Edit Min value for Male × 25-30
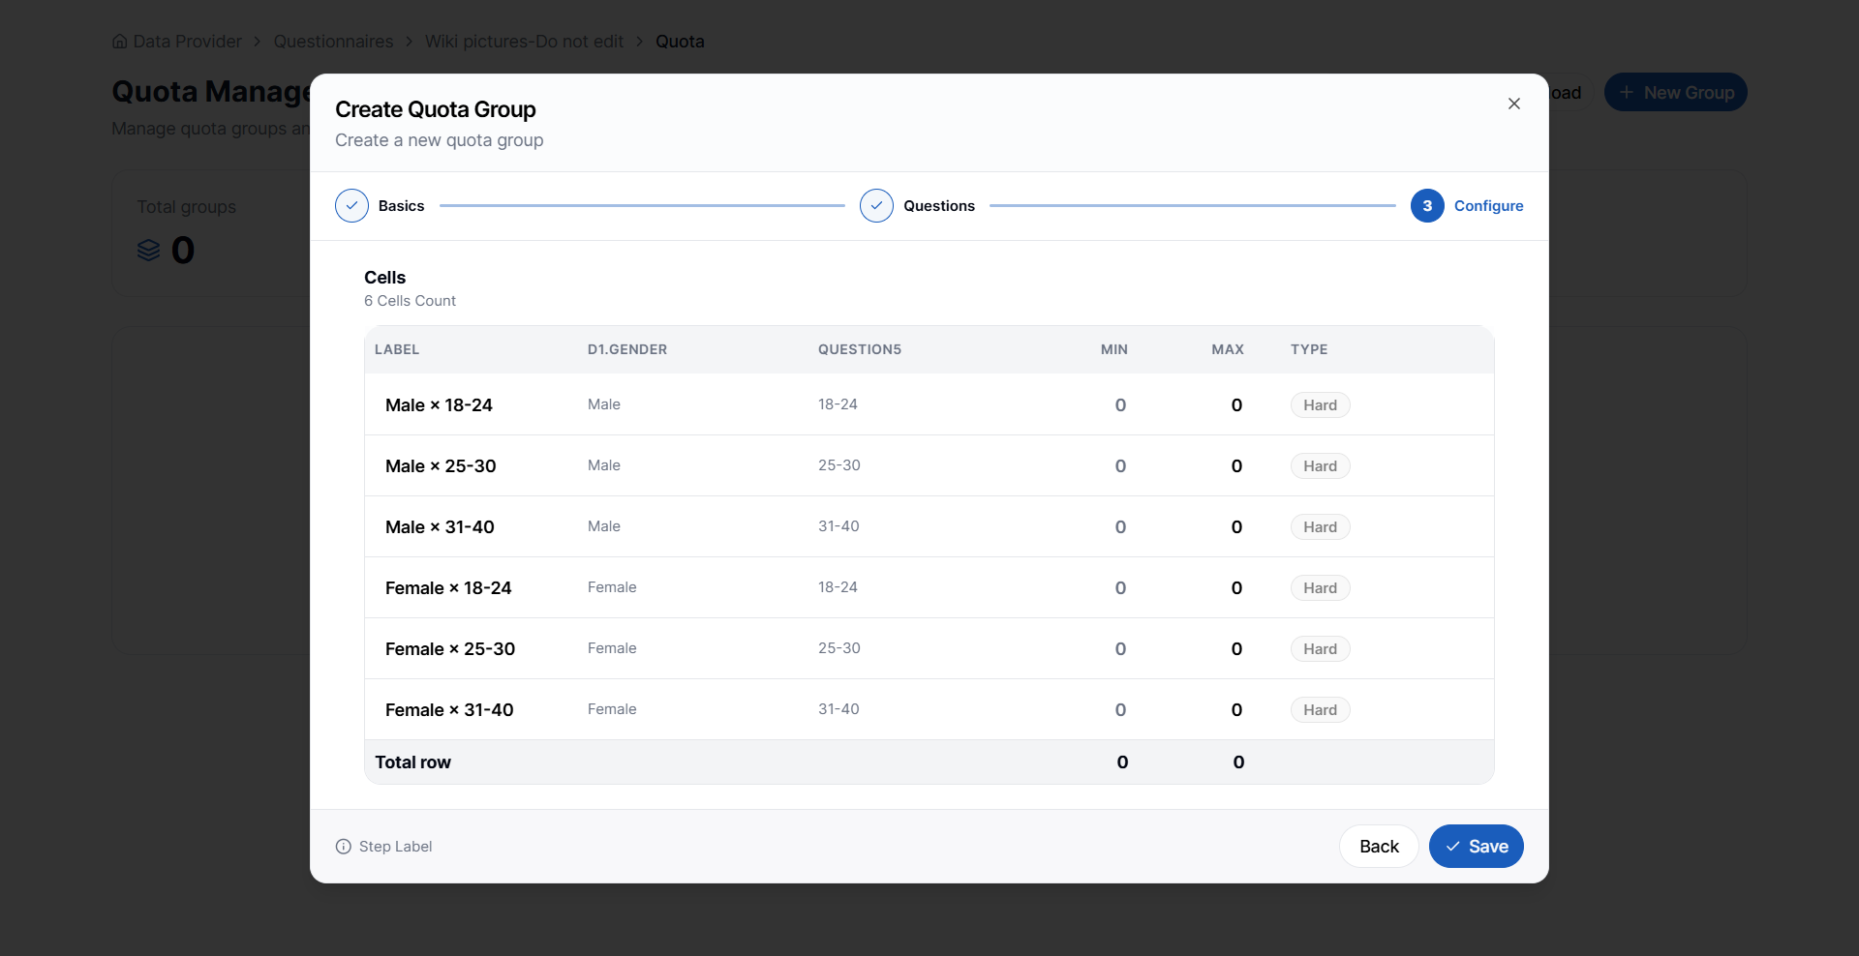This screenshot has width=1859, height=956. (x=1120, y=466)
